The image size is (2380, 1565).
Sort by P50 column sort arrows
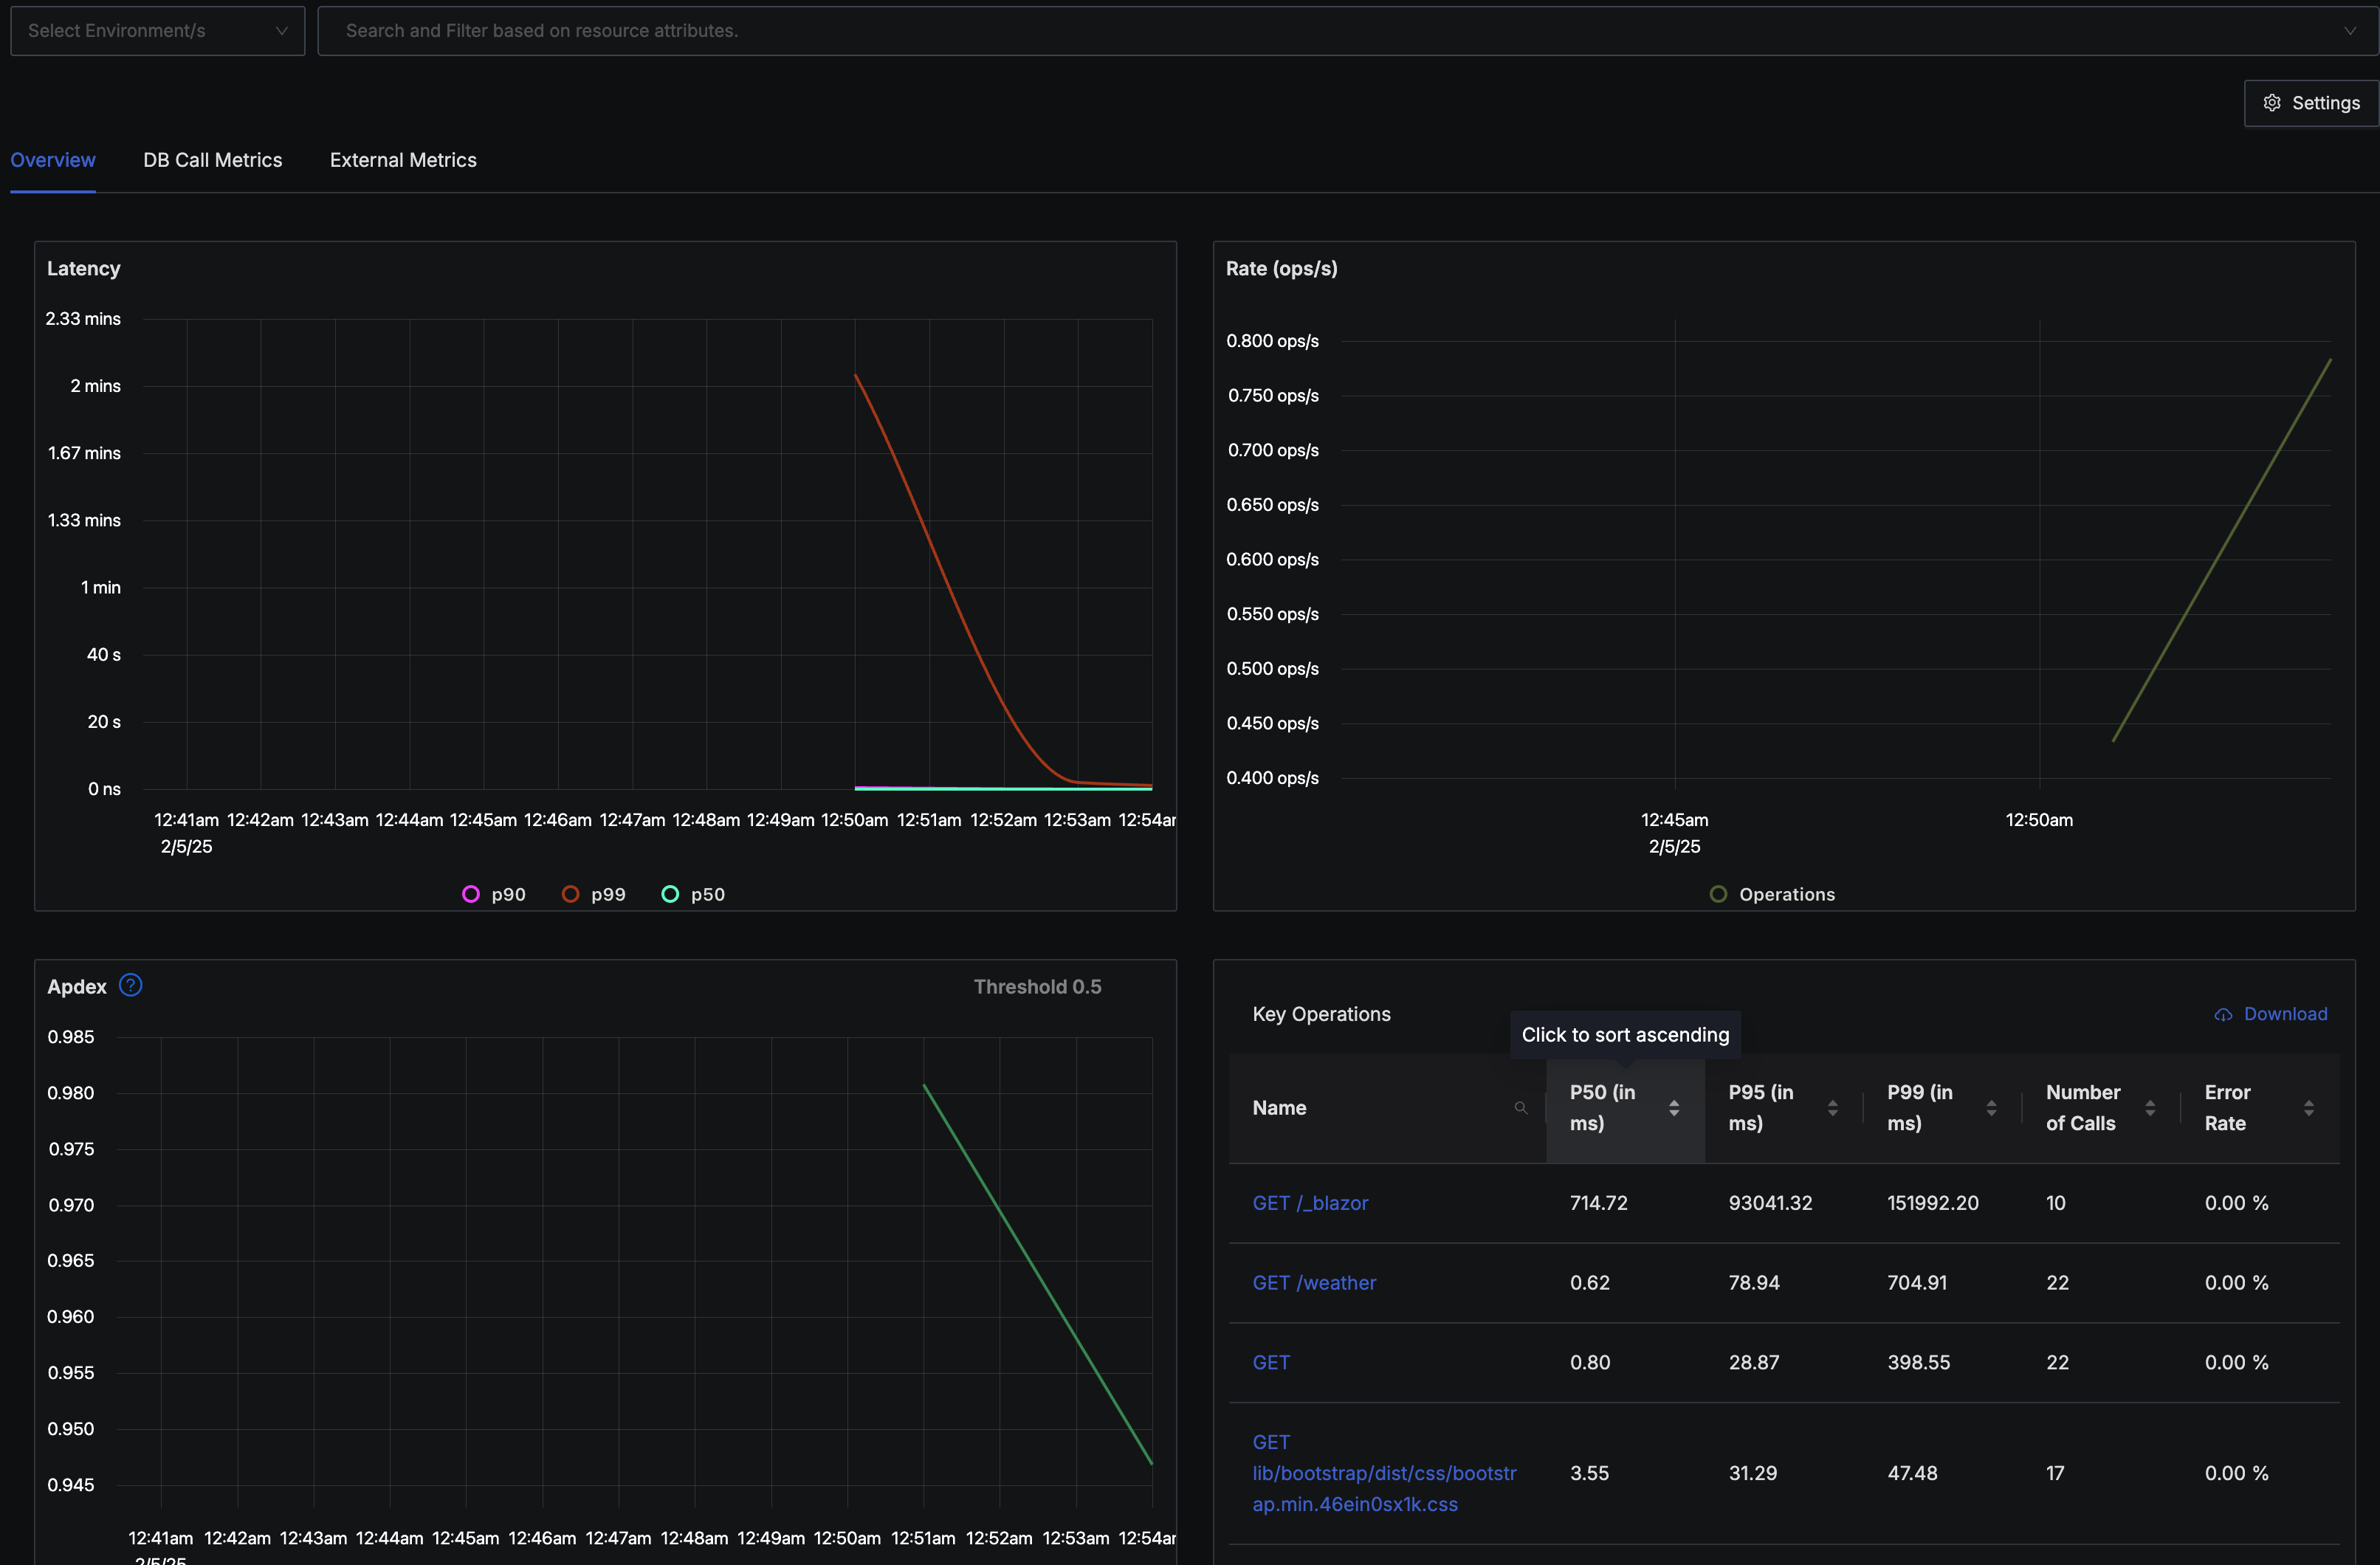tap(1673, 1108)
